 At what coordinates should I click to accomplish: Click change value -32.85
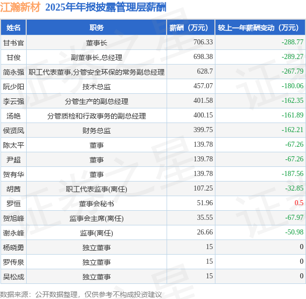point(294,188)
